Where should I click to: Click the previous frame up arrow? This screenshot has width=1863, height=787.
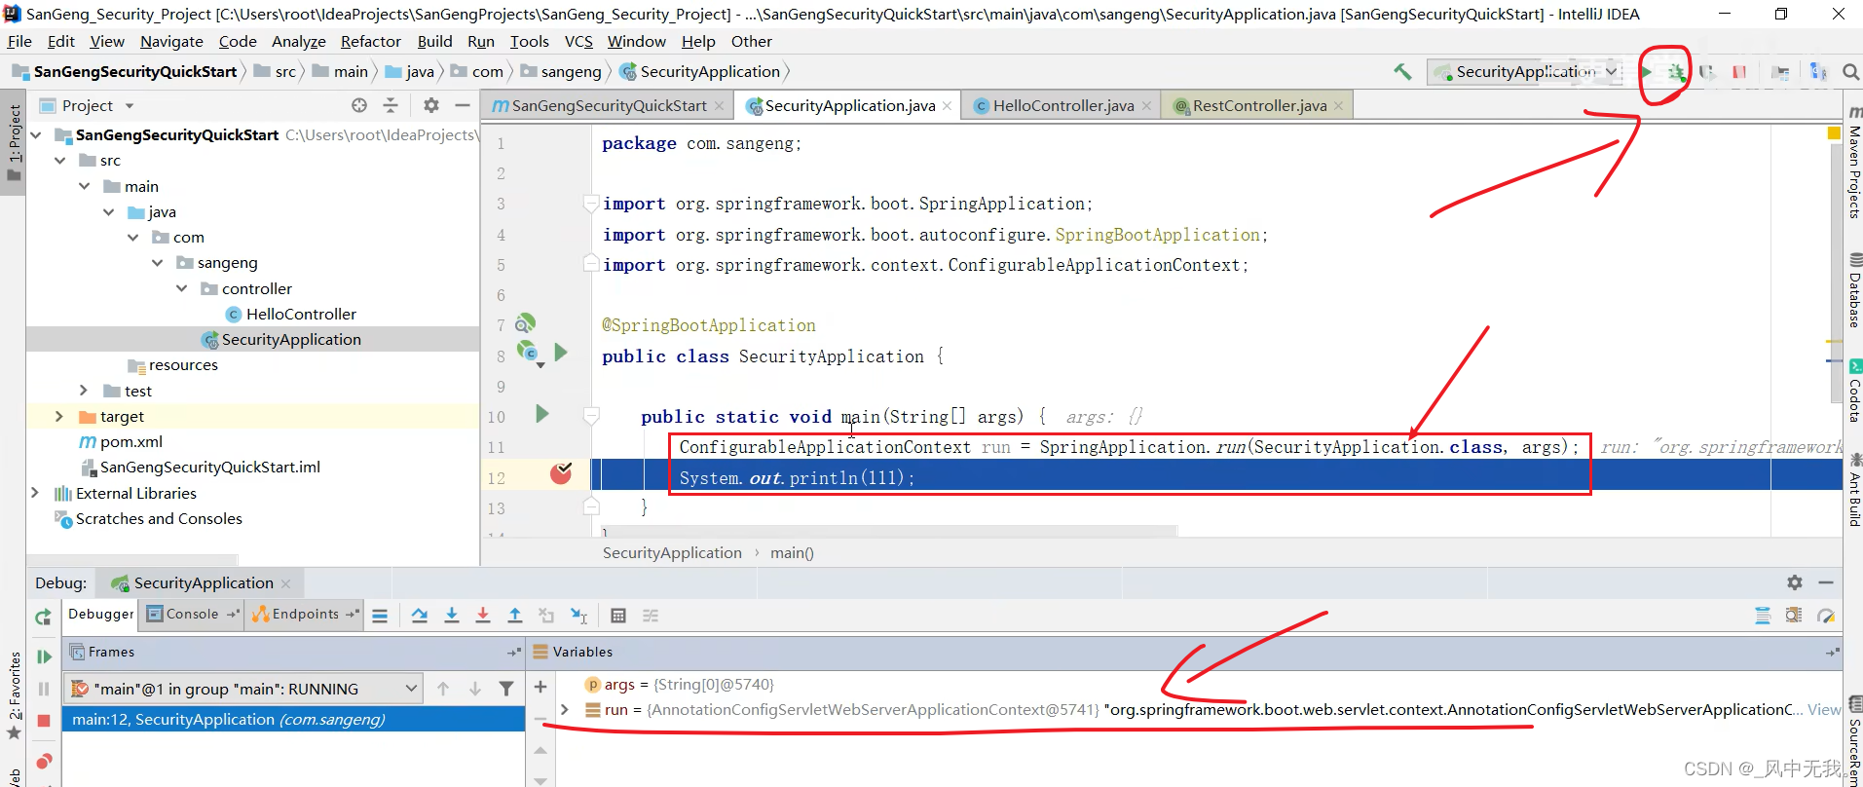pos(443,689)
